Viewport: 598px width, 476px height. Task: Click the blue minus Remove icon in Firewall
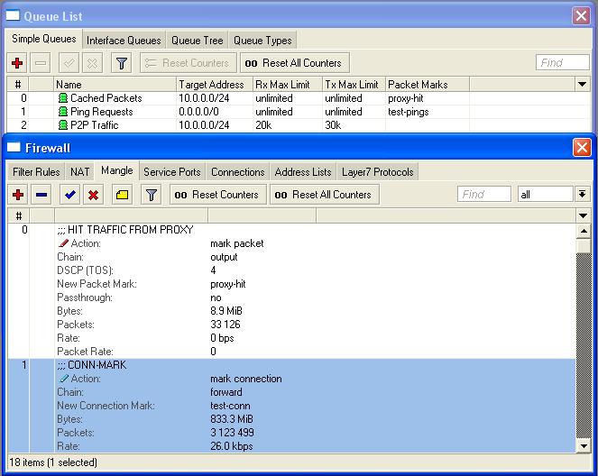click(41, 195)
